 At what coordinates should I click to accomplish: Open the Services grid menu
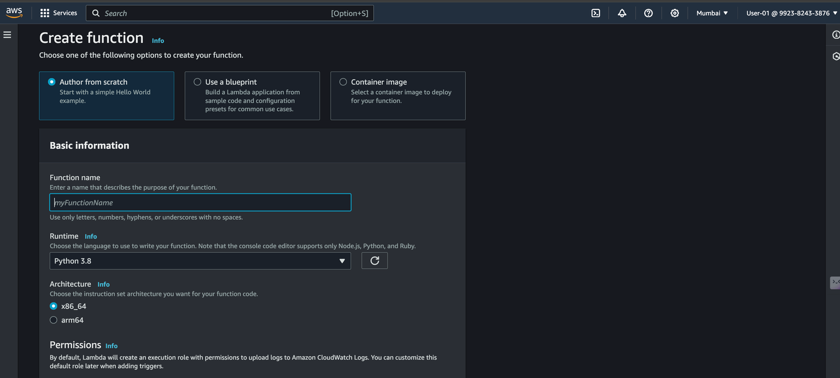tap(59, 13)
